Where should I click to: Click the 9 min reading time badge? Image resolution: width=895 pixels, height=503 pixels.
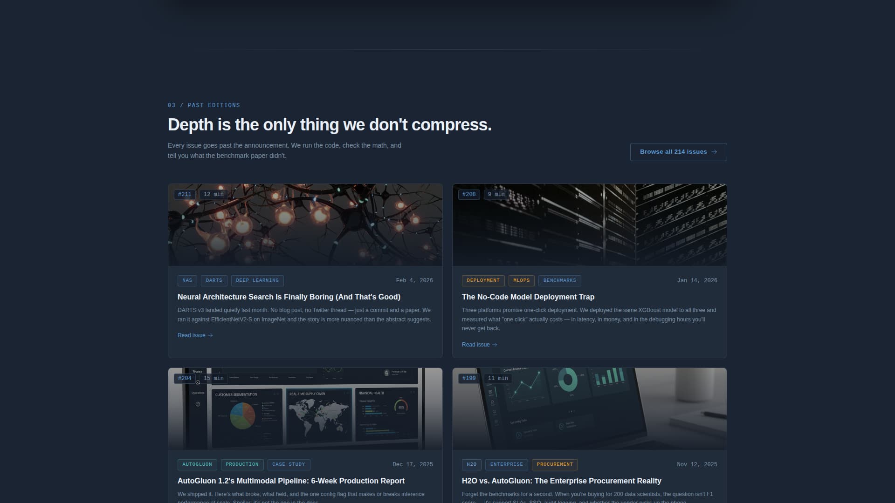(496, 194)
